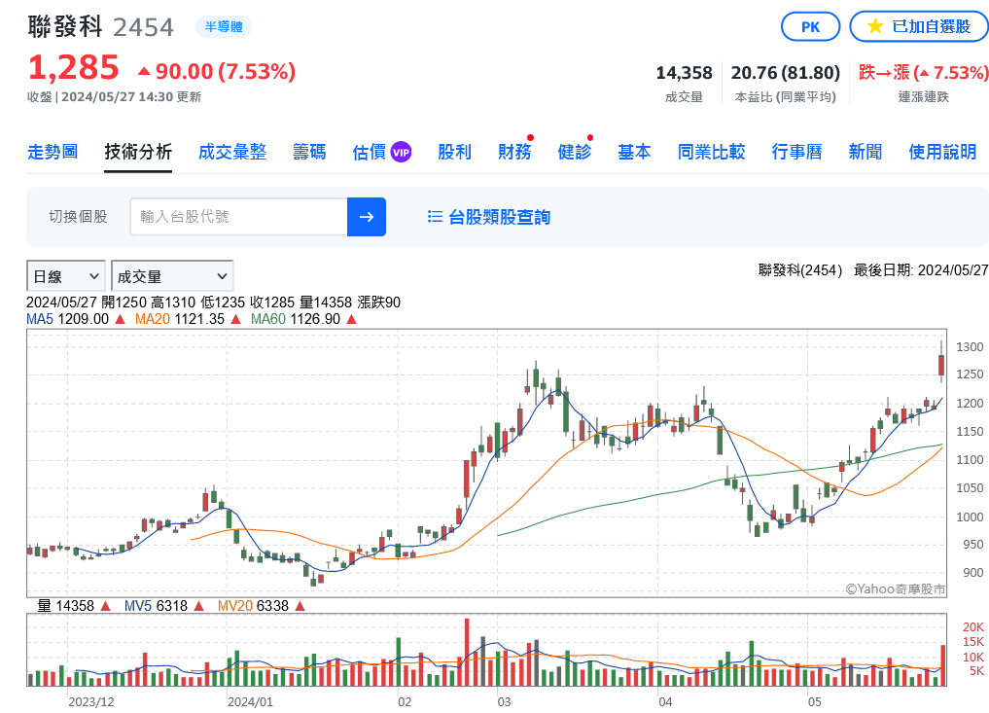Switch to the 成交彙整 tab
This screenshot has height=713, width=989.
coord(232,152)
